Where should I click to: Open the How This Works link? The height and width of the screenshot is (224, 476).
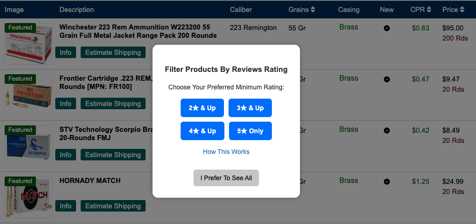point(226,152)
